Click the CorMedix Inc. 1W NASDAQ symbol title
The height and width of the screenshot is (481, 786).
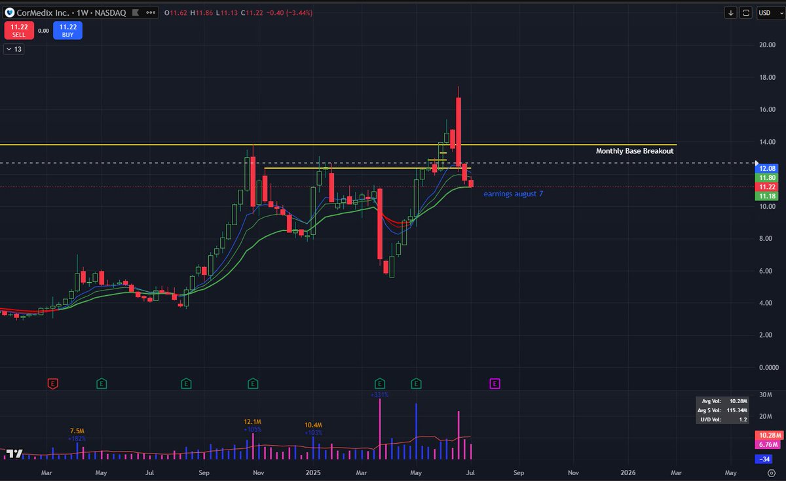click(71, 12)
